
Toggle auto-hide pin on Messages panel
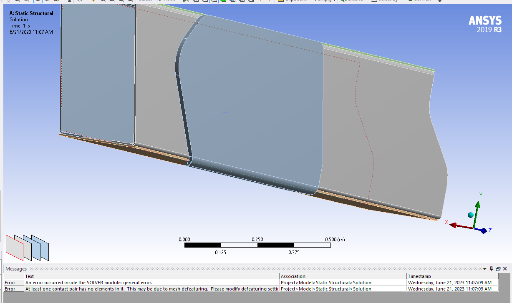pos(491,269)
